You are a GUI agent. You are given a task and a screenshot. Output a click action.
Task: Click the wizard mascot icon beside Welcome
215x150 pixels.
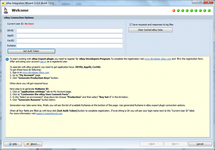6,10
